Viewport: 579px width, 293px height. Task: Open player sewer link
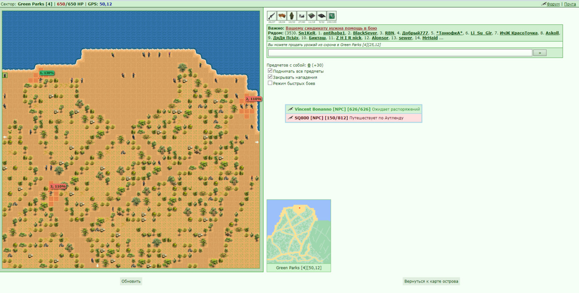click(405, 38)
